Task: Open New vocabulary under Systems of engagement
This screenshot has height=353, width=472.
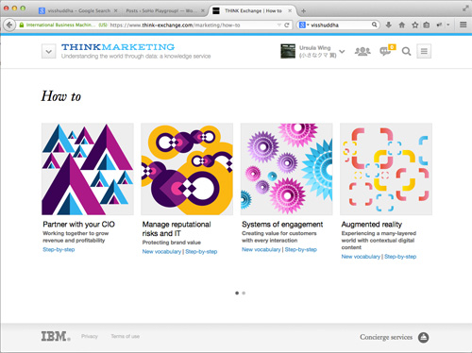Action: [x=261, y=249]
